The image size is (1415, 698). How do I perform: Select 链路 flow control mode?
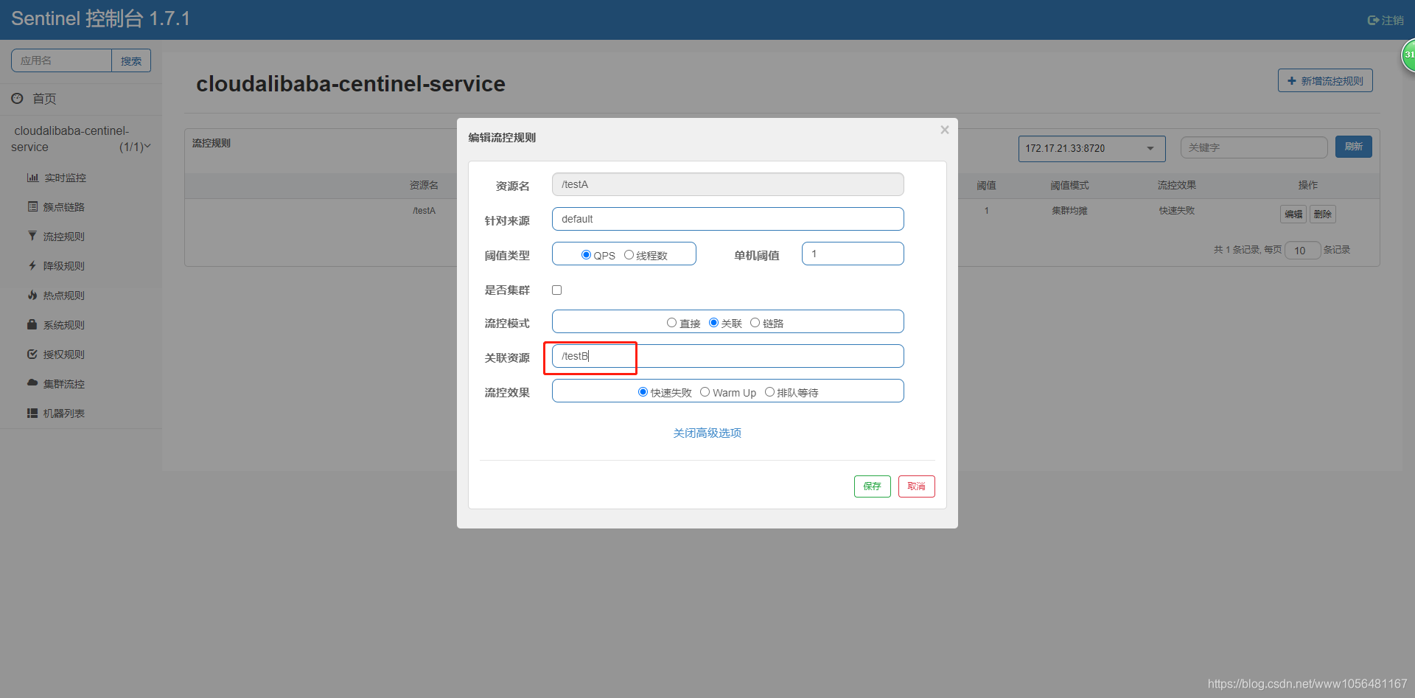pos(755,323)
